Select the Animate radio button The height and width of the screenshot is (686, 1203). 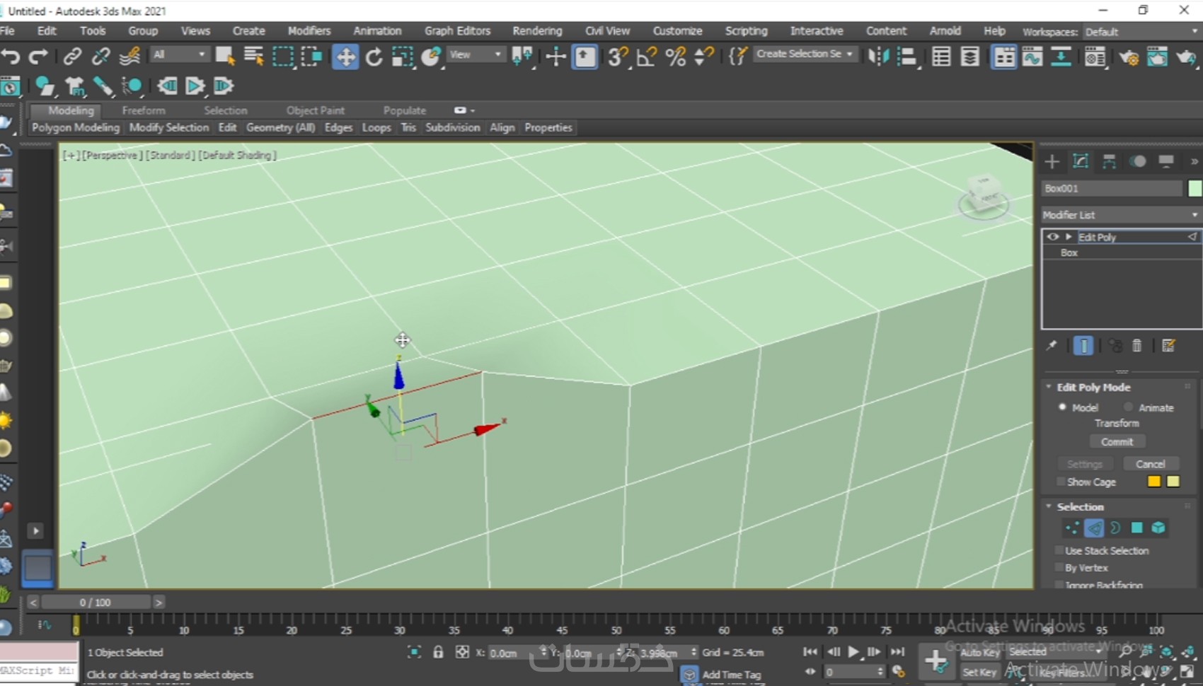pos(1128,407)
